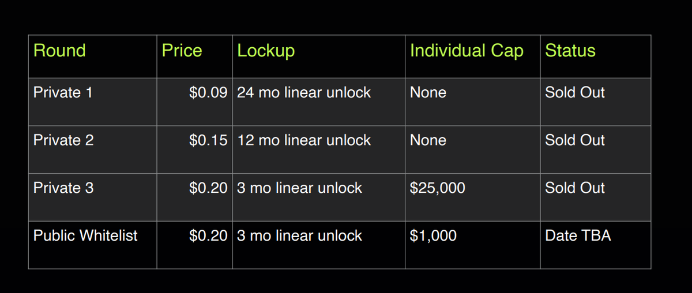
Task: Click the Date TBA status cell
Action: pos(577,235)
